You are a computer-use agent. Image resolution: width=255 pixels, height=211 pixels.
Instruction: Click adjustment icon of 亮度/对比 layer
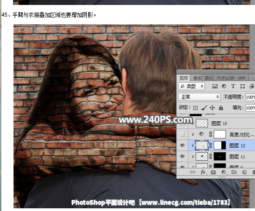click(x=201, y=134)
